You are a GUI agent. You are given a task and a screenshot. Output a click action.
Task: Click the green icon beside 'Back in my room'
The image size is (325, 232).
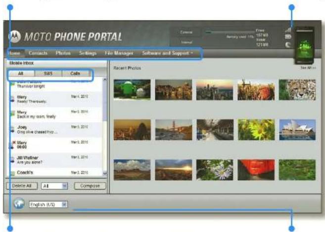(x=13, y=114)
